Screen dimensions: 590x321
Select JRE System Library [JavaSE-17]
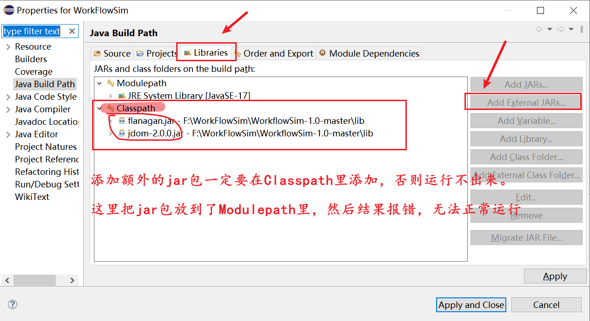(x=189, y=96)
